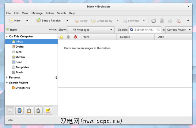
Task: Click the Personal offline connection icon
Action: click(x=56, y=78)
